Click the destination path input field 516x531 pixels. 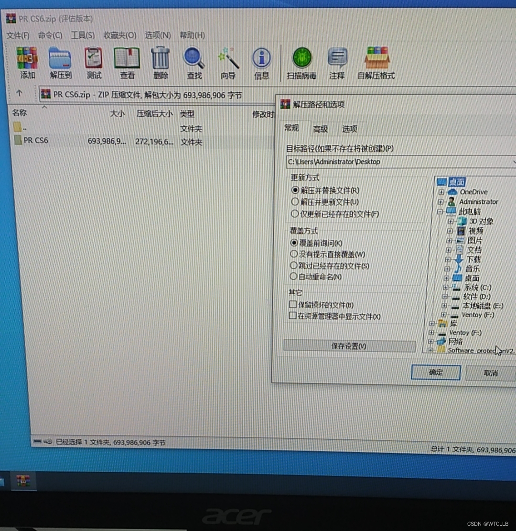[x=401, y=162]
